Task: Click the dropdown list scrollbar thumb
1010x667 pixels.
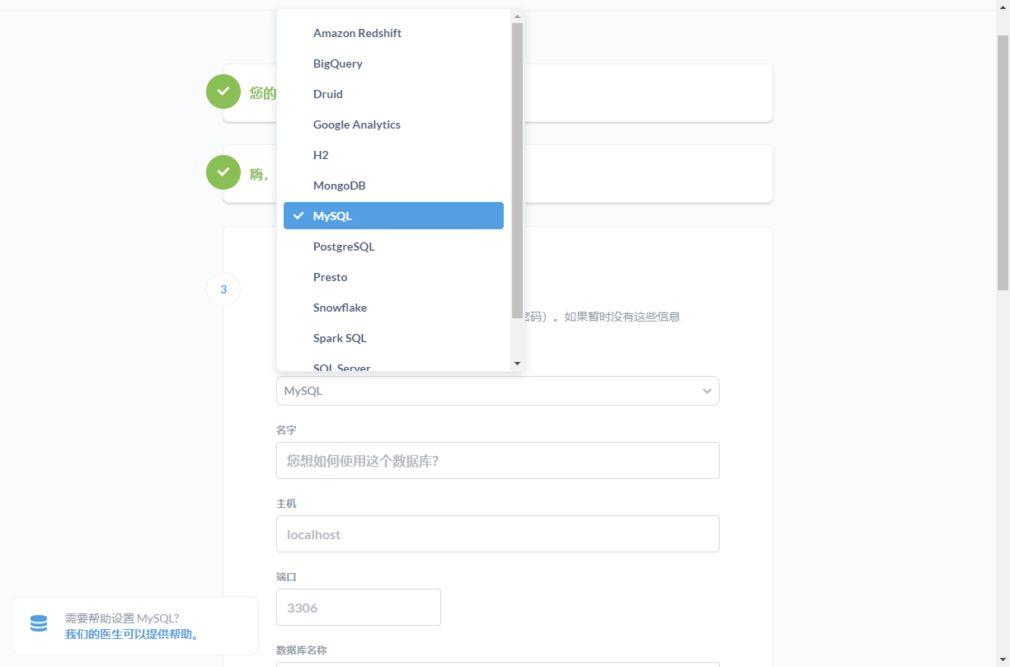Action: click(x=517, y=171)
